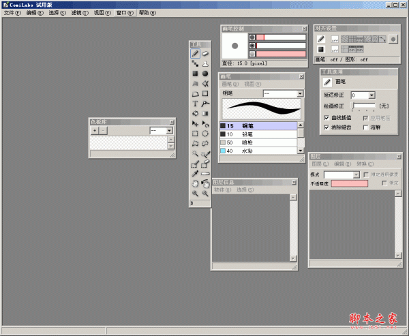Image resolution: width=409 pixels, height=336 pixels.
Task: Open the 延迟修正 dropdown
Action: (372, 96)
